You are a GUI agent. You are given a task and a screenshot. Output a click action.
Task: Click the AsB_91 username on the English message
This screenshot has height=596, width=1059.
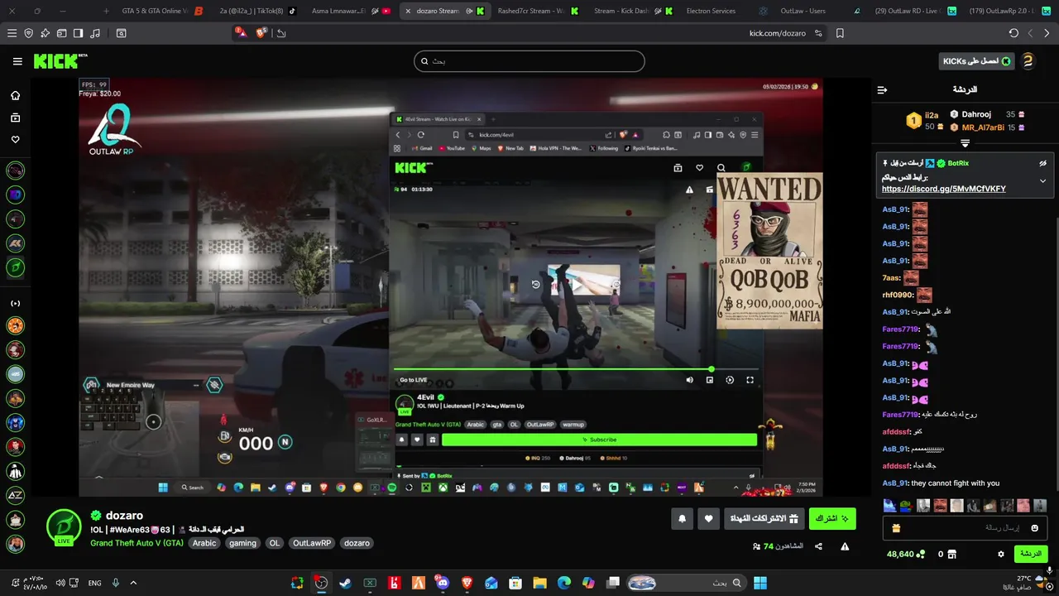click(894, 483)
